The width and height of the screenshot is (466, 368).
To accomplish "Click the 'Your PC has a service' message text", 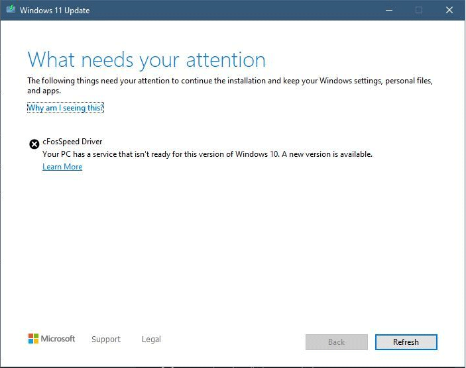I will [207, 154].
